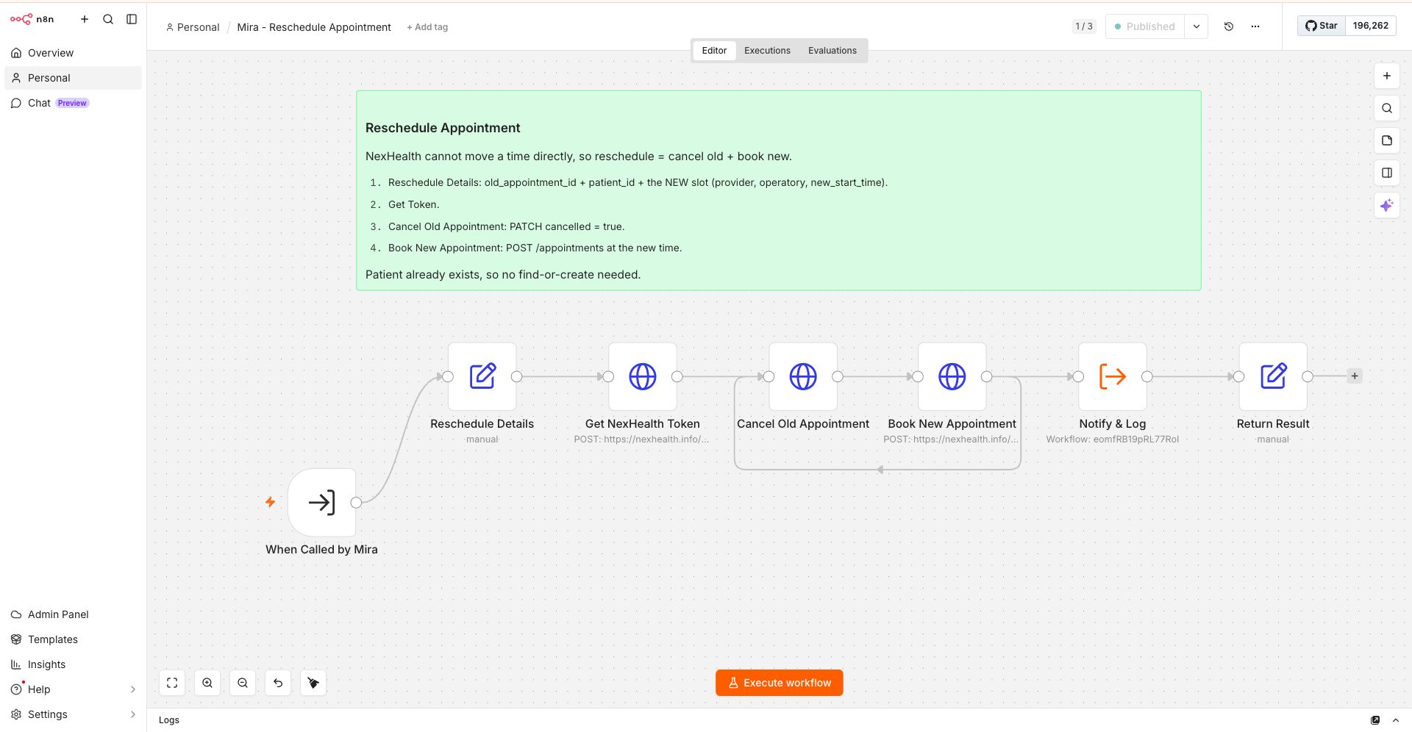Add a sticky note to canvas
This screenshot has width=1412, height=732.
click(1387, 140)
